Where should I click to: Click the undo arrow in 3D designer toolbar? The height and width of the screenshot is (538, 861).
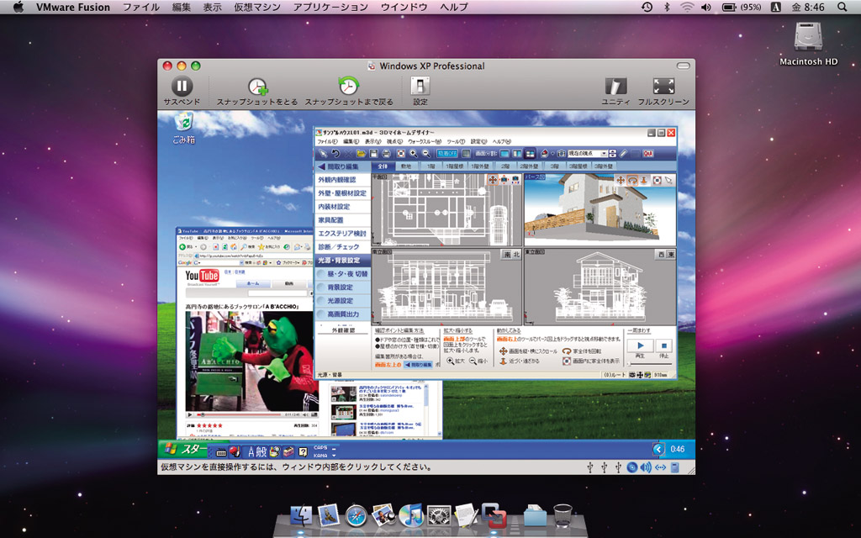335,154
